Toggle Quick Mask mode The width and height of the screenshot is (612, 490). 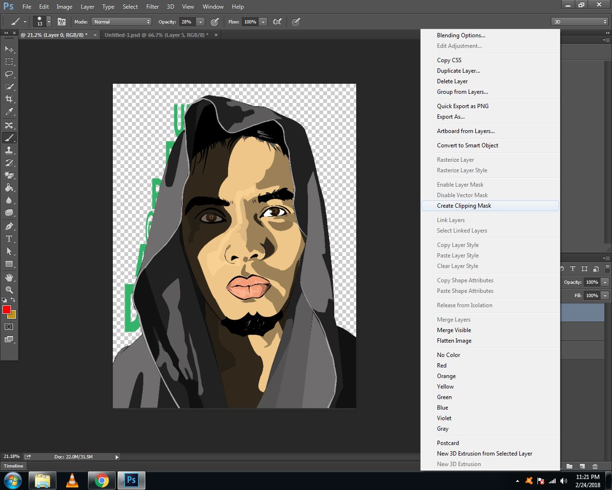click(9, 327)
